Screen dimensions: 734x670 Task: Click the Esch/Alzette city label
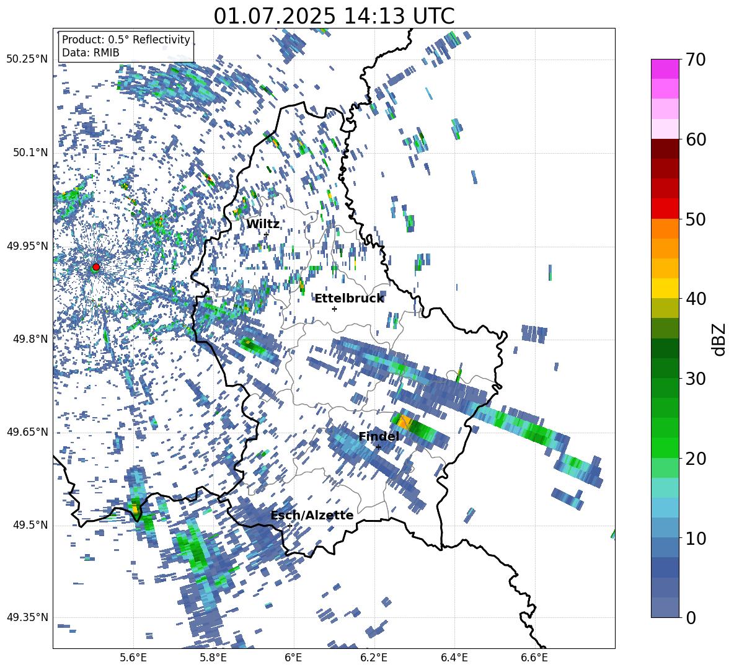312,516
